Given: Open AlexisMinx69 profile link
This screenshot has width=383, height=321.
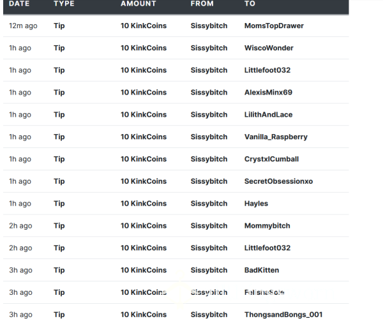Looking at the screenshot, I should (268, 93).
